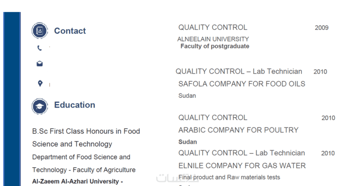Click the phone handset icon

39,48
